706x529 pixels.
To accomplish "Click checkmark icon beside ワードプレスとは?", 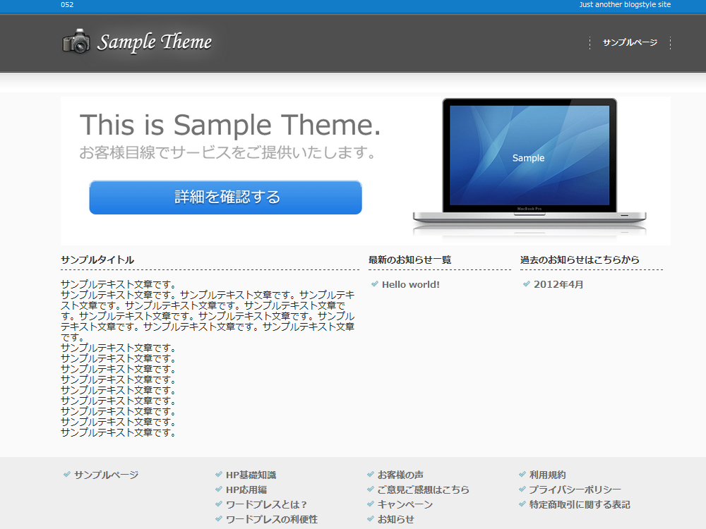I will tap(219, 504).
